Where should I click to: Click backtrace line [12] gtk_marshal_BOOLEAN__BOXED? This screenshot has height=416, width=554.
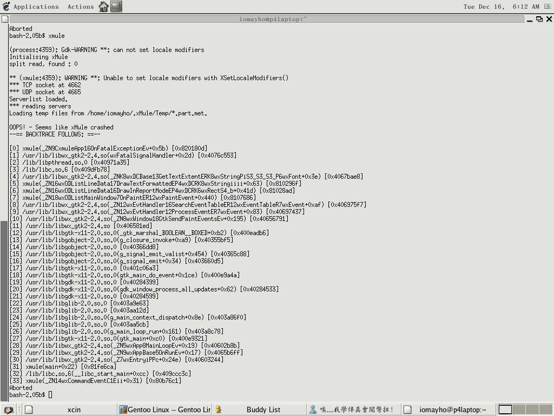[x=139, y=233]
